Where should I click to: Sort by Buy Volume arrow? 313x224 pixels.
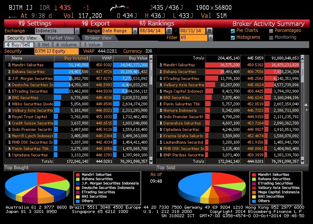(88, 58)
